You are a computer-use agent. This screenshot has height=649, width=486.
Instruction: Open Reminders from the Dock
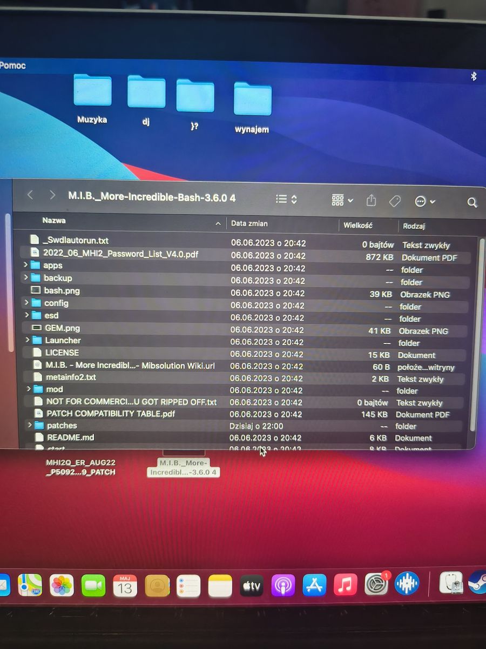(x=188, y=586)
